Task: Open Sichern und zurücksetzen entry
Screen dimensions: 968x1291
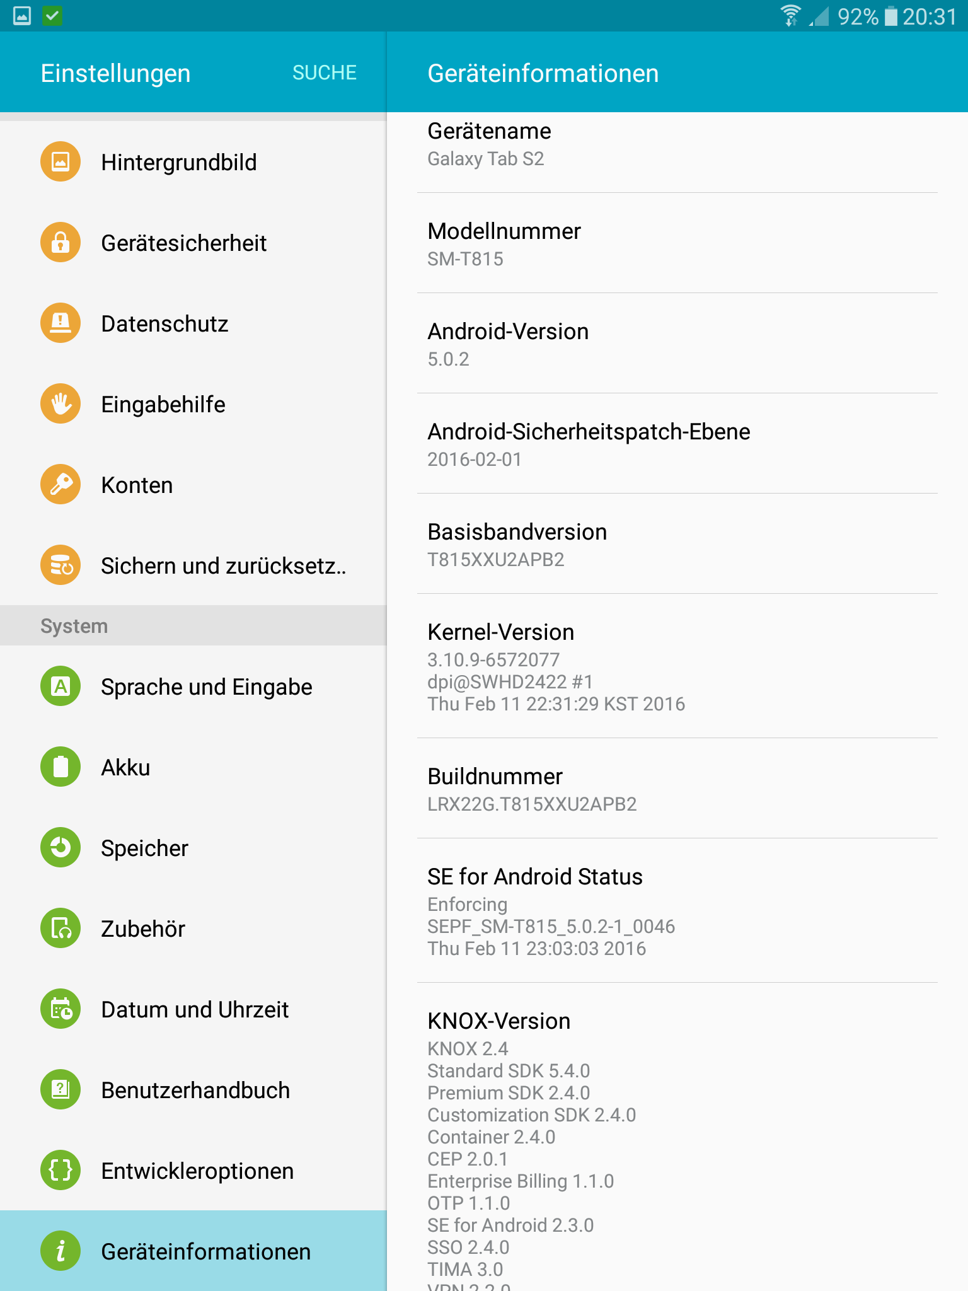Action: click(x=193, y=565)
